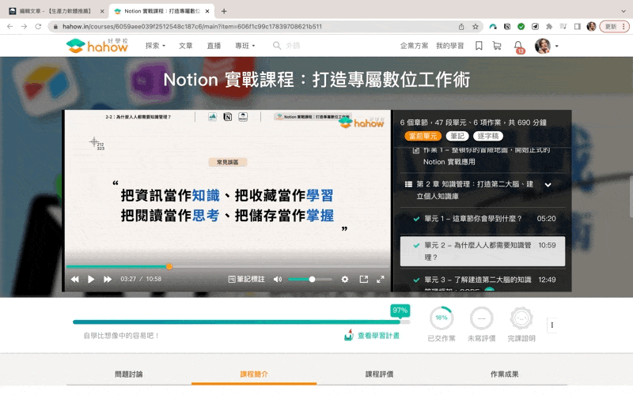Expand the browser tab search chevron
The width and height of the screenshot is (633, 395).
(624, 11)
